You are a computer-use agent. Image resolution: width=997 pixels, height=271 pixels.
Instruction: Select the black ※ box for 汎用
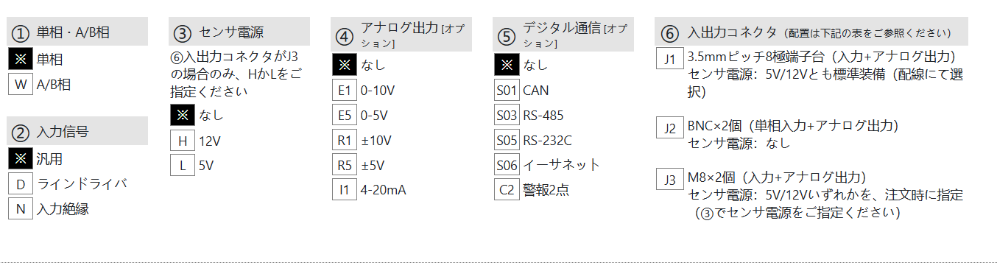pos(21,158)
